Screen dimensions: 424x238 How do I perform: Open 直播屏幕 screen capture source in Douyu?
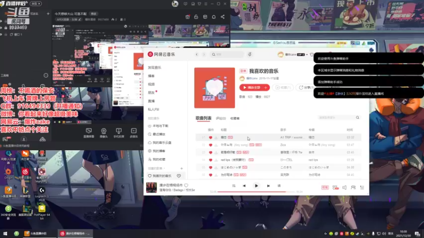point(89,133)
